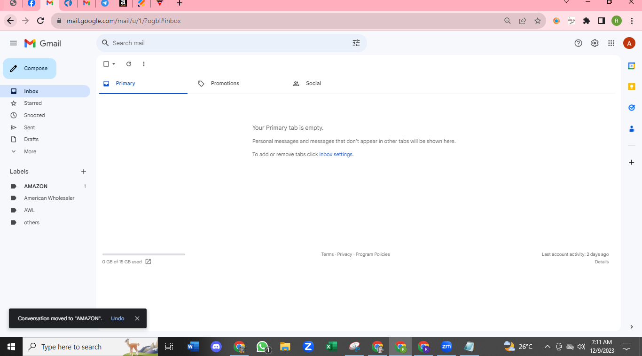Tick the select-all checkbox
This screenshot has width=642, height=356.
(x=106, y=64)
